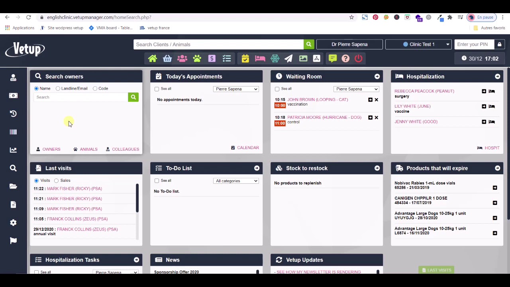Expand the Hospitalization panel arrow
This screenshot has height=287, width=510.
tap(497, 77)
